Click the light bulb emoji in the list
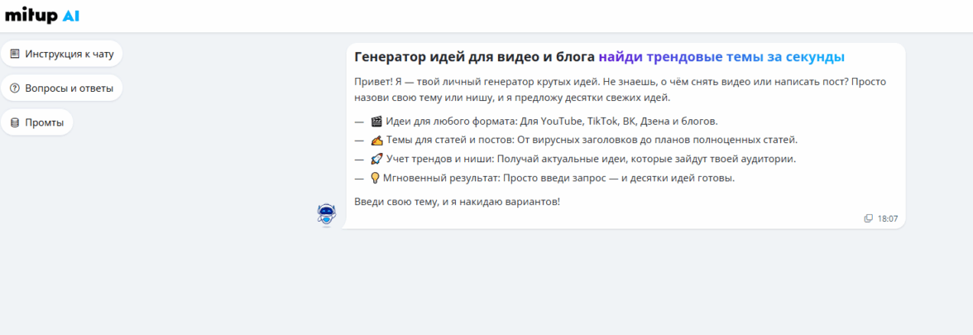The width and height of the screenshot is (973, 335). pos(376,178)
